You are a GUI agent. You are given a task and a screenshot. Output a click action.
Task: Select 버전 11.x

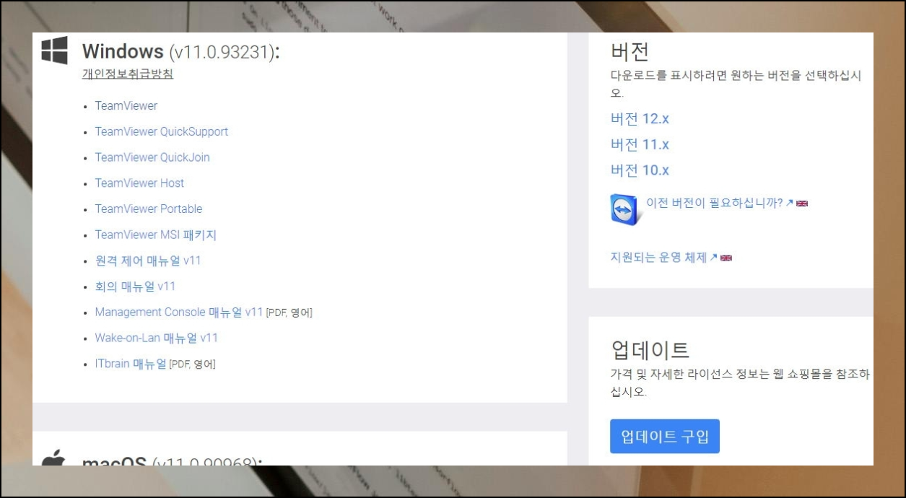click(x=640, y=145)
